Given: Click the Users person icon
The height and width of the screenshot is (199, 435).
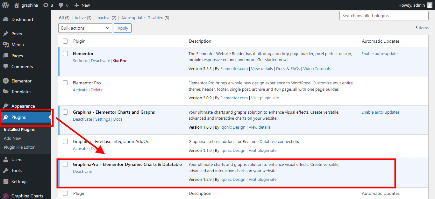Looking at the screenshot, I should tap(6, 160).
